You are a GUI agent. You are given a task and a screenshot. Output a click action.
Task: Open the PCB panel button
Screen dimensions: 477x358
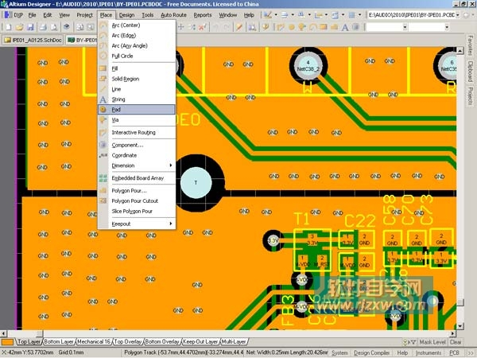(x=454, y=352)
